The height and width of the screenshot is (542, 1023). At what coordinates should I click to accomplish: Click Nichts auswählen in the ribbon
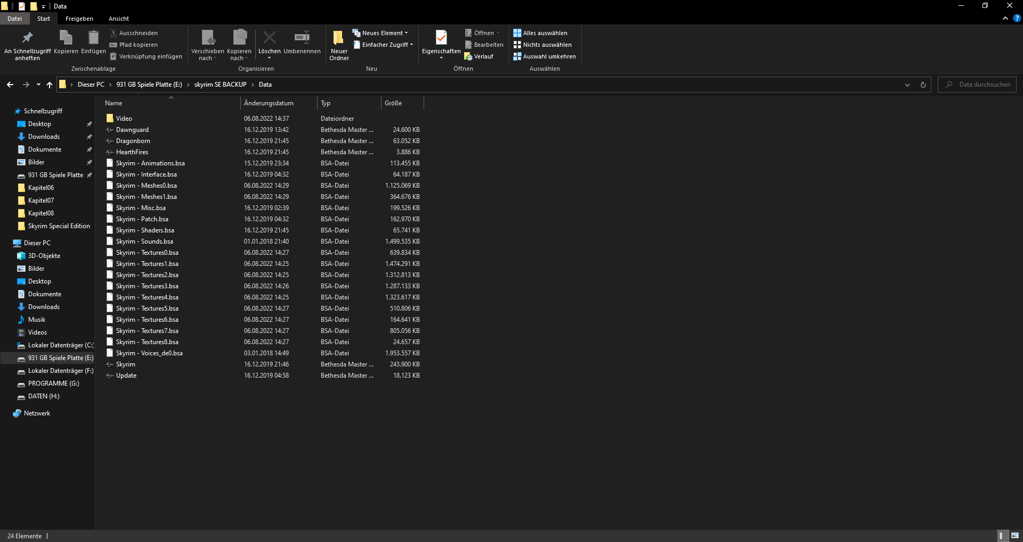point(542,45)
